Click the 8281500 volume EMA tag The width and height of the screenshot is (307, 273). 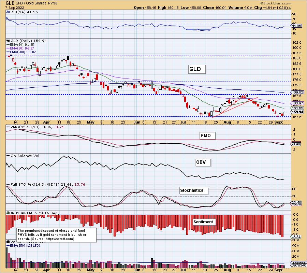(x=299, y=263)
